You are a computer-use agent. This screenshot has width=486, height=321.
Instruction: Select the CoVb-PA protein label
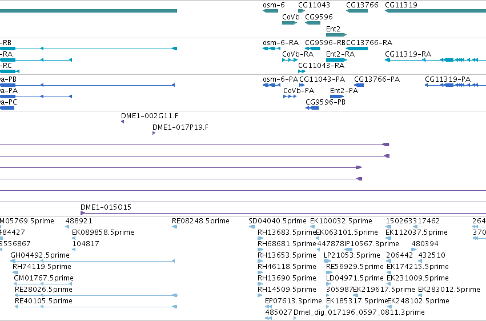[x=299, y=90]
